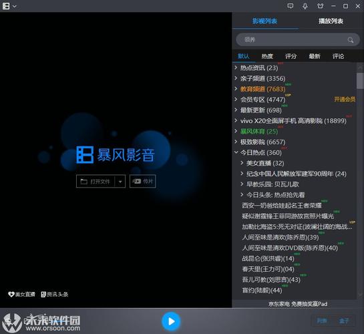Click the 京东家电 免费抽奖赢Pad ad link
364x334 pixels.
point(298,304)
